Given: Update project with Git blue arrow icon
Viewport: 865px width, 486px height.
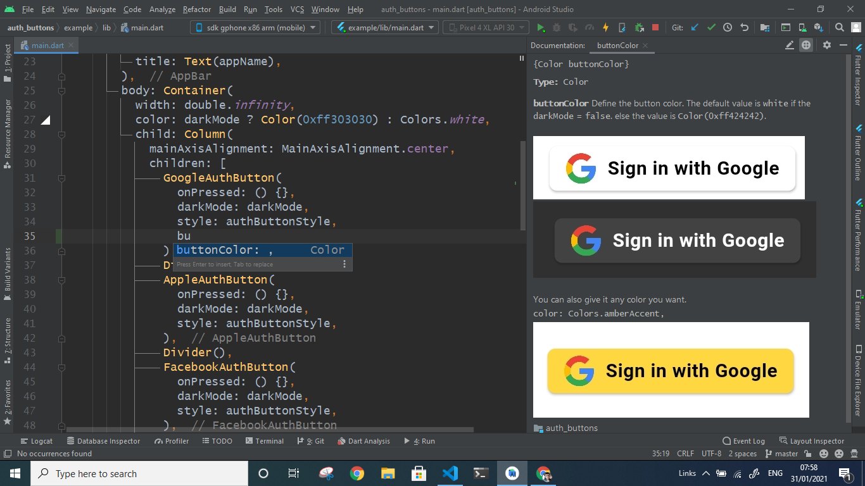Looking at the screenshot, I should (695, 28).
